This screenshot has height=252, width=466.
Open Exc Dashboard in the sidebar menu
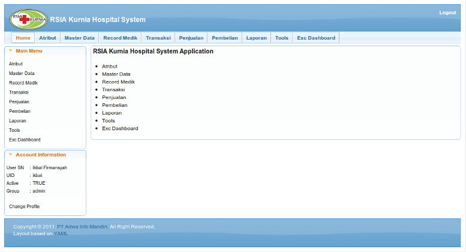[x=25, y=140]
